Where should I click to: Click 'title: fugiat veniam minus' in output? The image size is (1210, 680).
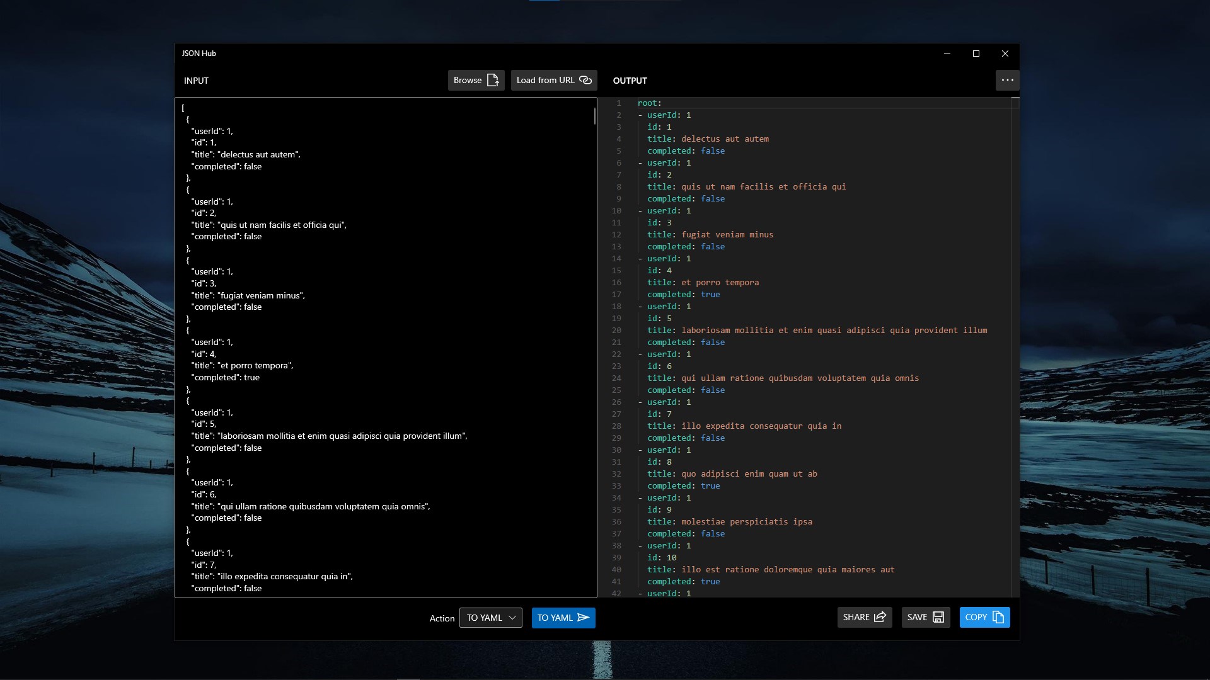click(710, 235)
